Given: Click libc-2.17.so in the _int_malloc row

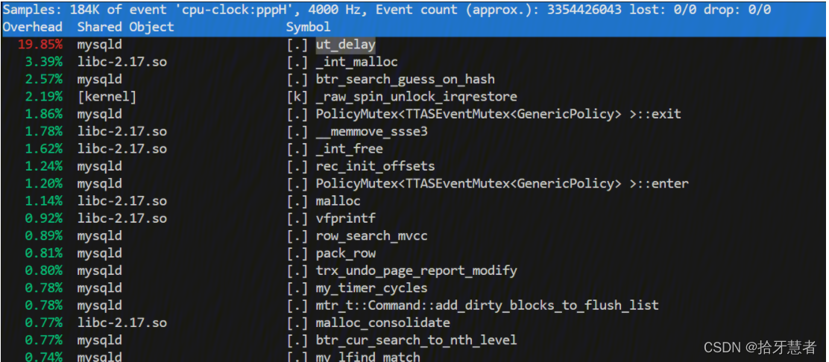Looking at the screenshot, I should [122, 63].
